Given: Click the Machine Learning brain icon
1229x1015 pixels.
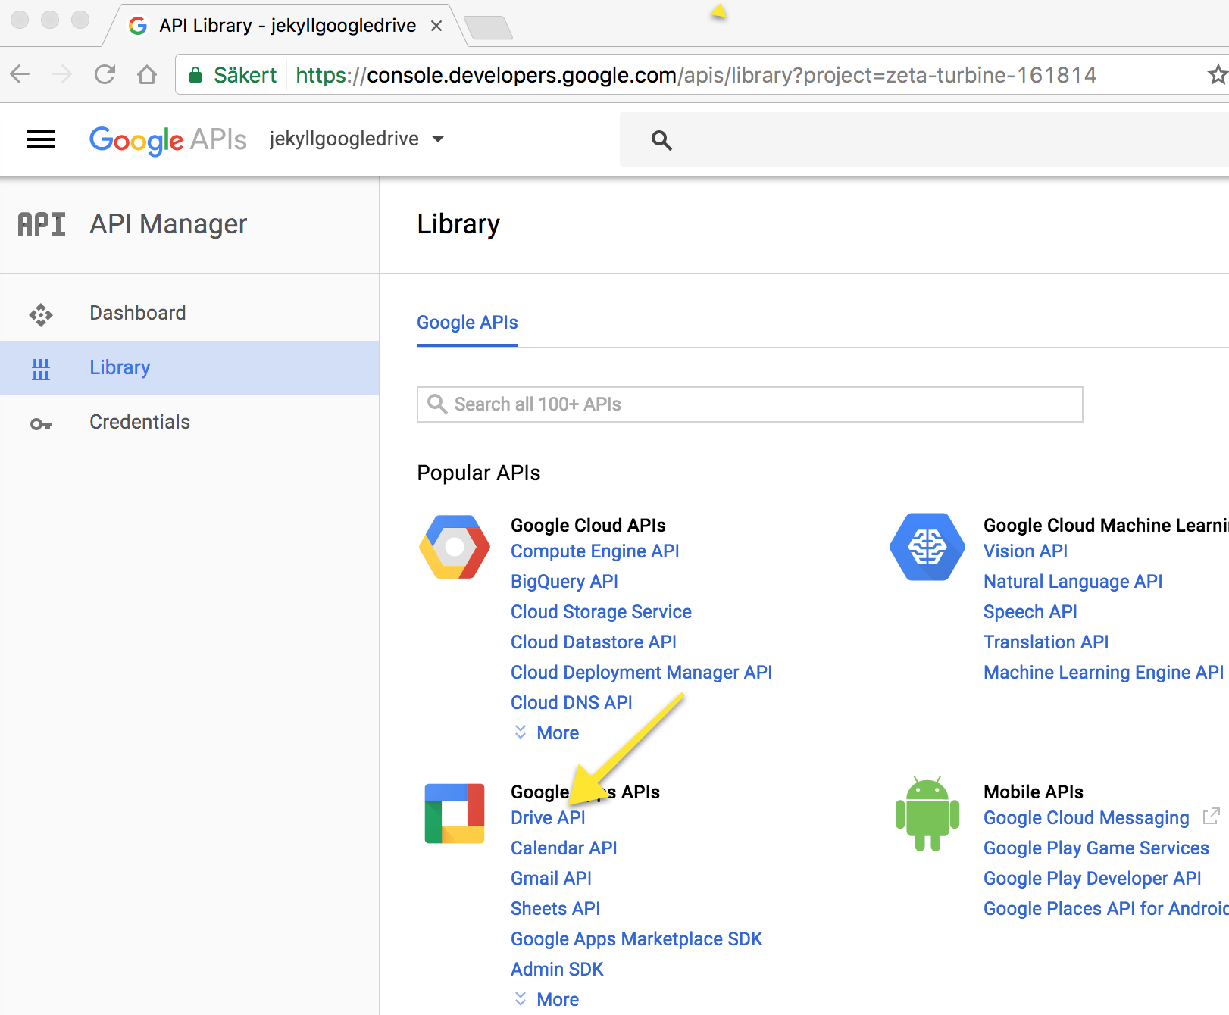Looking at the screenshot, I should coord(927,547).
